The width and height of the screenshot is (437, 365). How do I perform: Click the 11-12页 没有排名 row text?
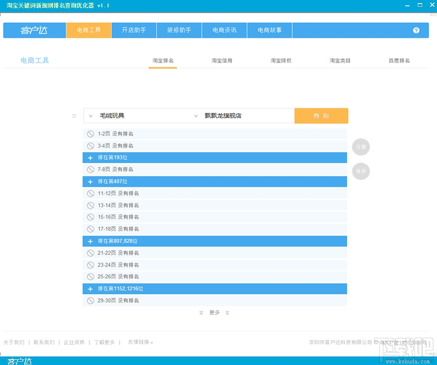coord(118,193)
